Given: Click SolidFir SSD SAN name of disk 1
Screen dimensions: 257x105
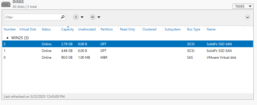Looking at the screenshot, I should pyautogui.click(x=219, y=51).
